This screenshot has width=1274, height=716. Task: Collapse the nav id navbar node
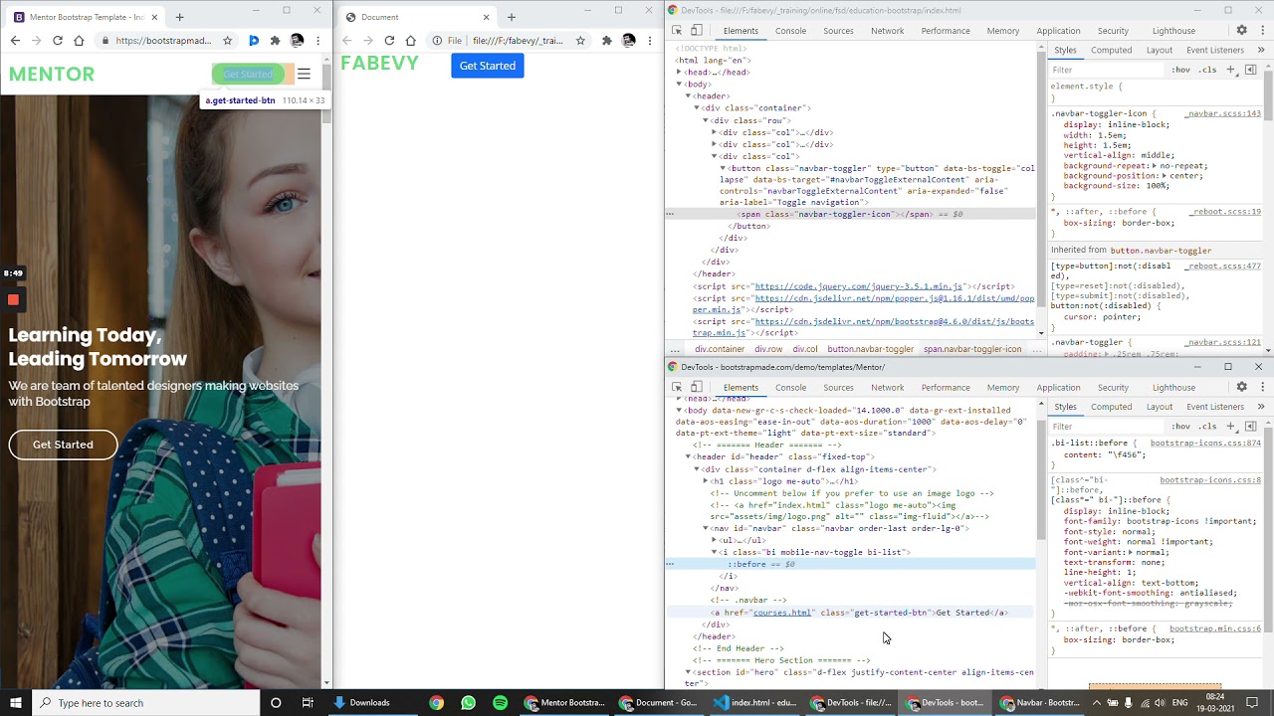pyautogui.click(x=705, y=529)
